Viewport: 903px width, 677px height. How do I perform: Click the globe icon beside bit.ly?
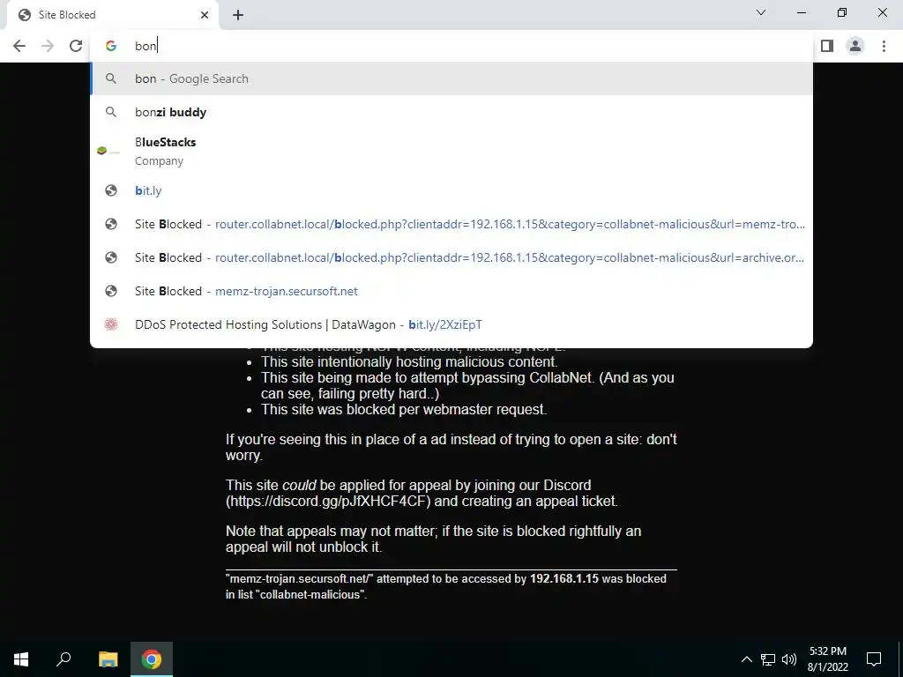point(111,190)
